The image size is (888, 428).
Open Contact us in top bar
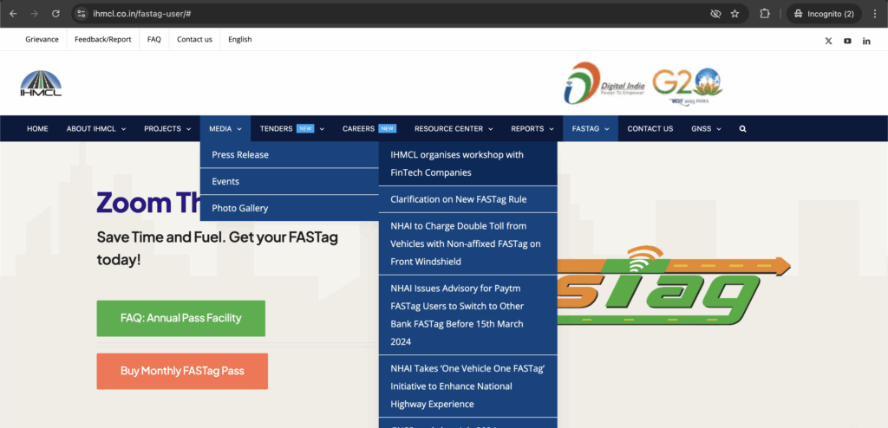[195, 40]
